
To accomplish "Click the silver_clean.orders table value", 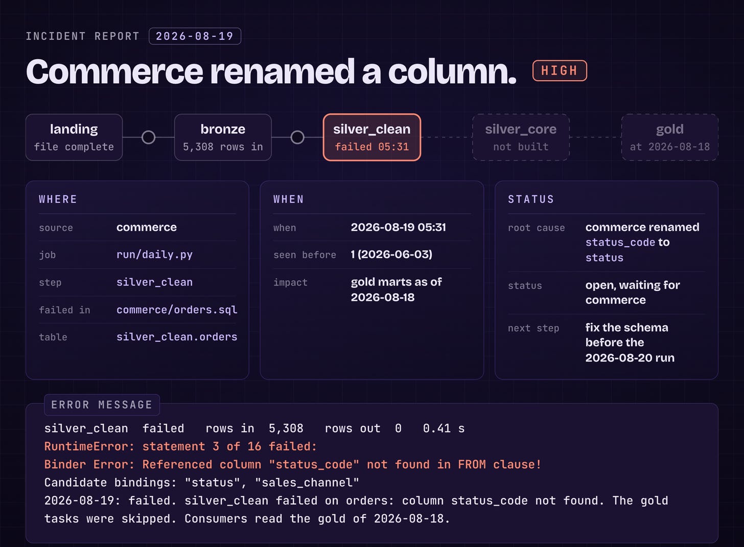I will [177, 337].
